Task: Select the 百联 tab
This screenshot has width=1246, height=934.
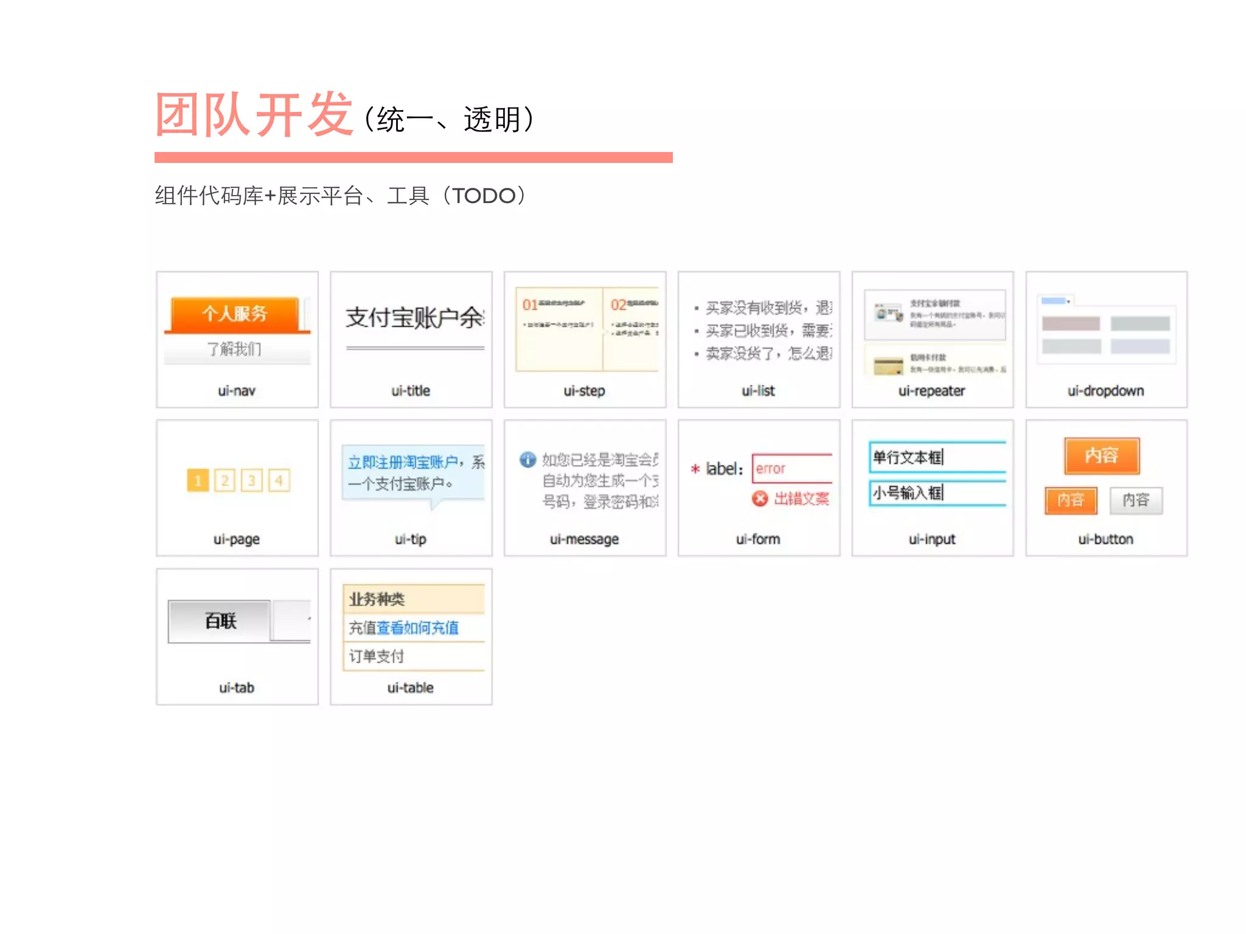Action: (x=220, y=621)
